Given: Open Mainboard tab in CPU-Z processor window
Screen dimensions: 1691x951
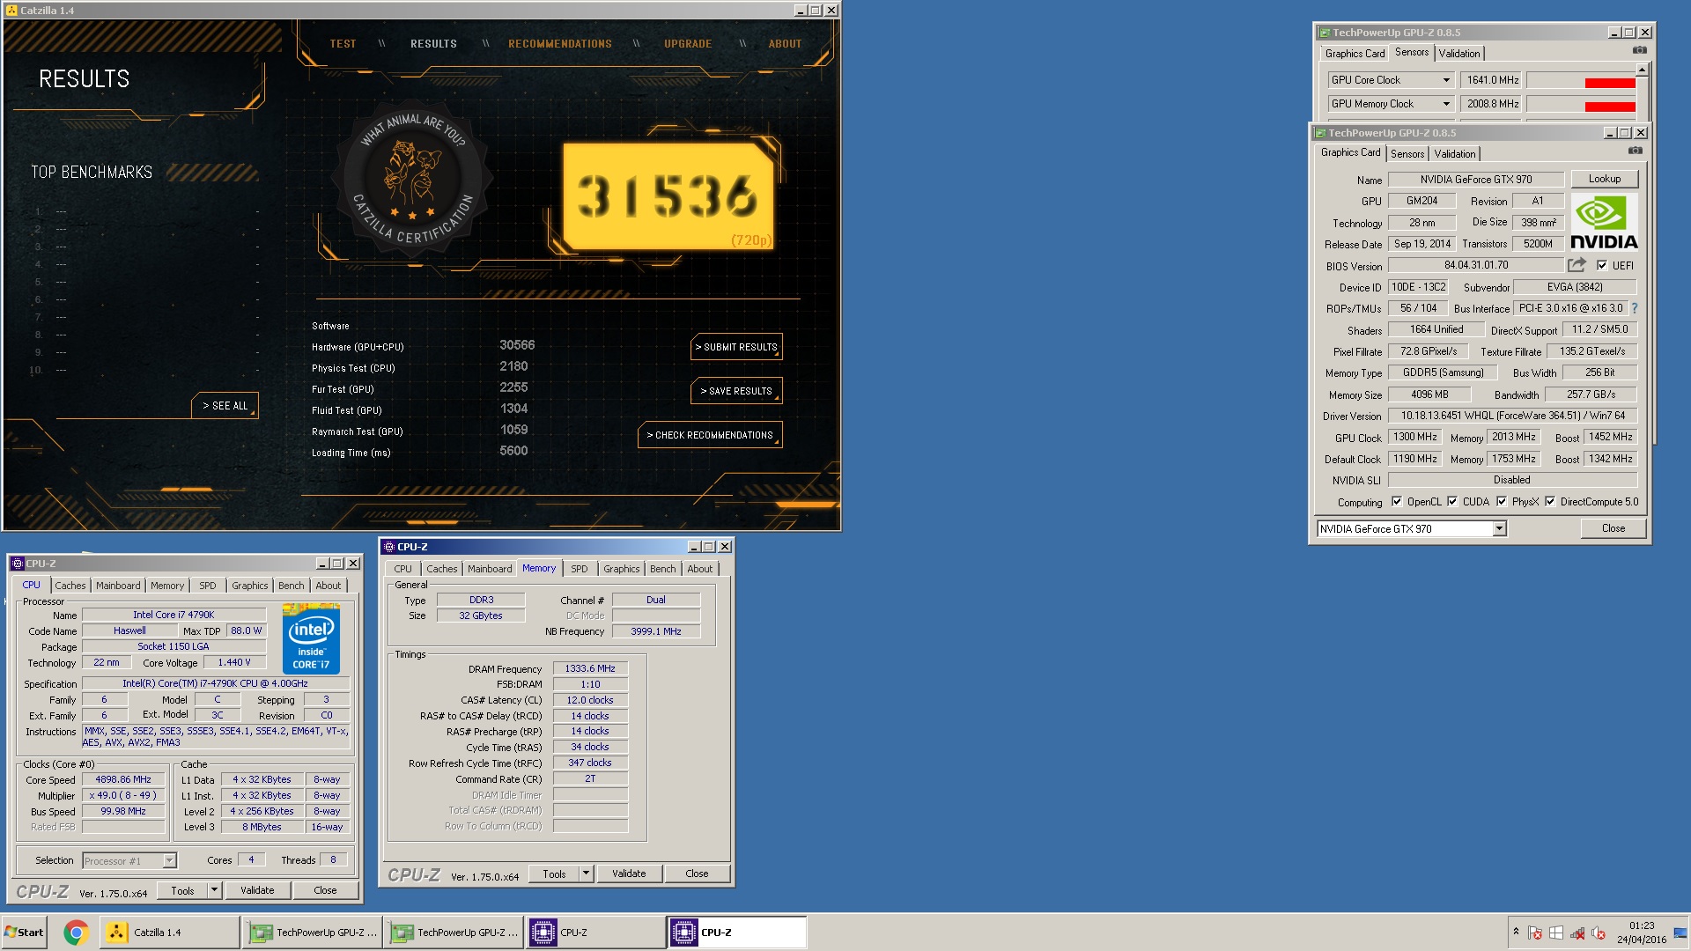Looking at the screenshot, I should click(118, 586).
